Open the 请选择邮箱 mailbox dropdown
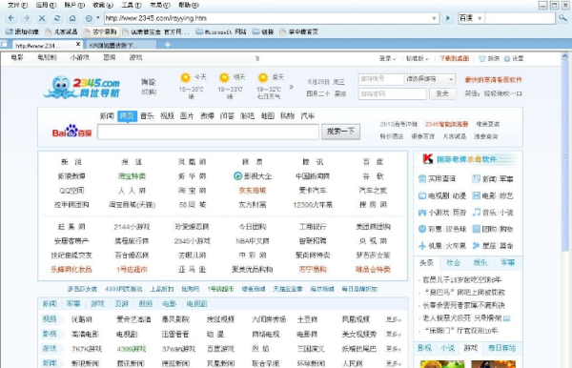 (429, 79)
